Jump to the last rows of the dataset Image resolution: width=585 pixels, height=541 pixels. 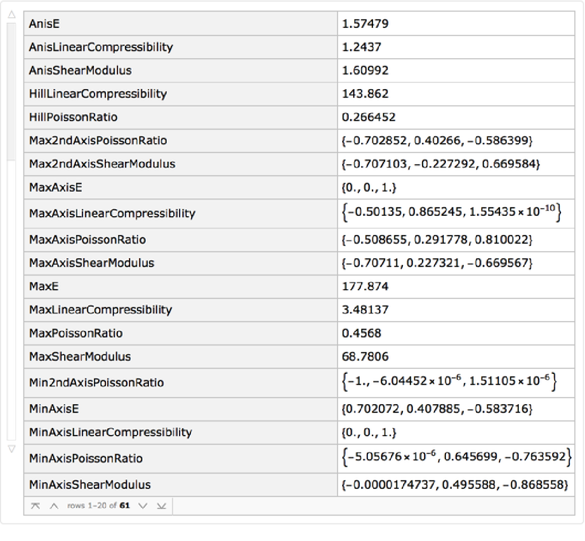161,506
